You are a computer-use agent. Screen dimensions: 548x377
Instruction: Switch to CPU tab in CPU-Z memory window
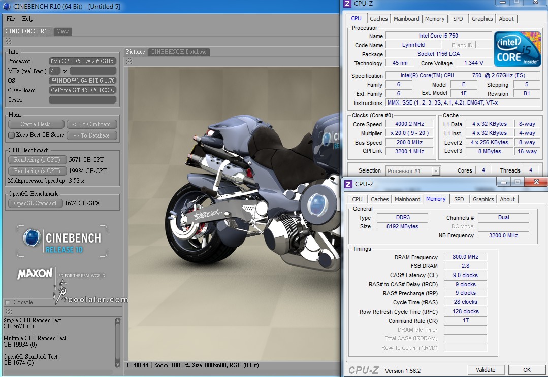[x=357, y=199]
